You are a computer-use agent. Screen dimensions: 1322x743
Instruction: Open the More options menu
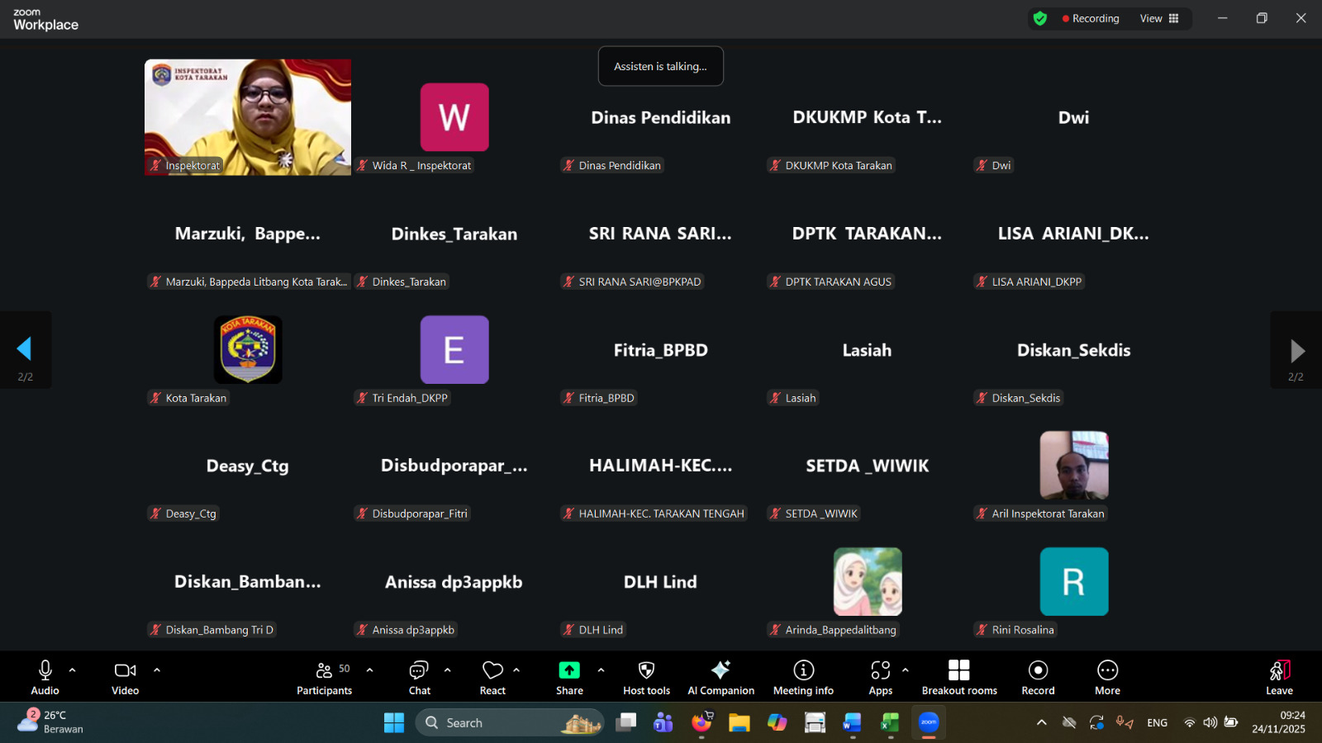[x=1107, y=677]
